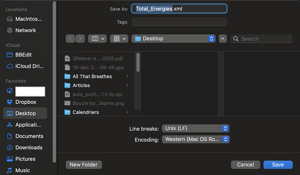Open the Desktop location popup menu
Image resolution: width=300 pixels, height=175 pixels.
(x=173, y=39)
